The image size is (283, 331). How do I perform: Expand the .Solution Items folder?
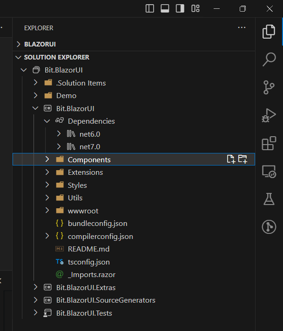pos(35,83)
